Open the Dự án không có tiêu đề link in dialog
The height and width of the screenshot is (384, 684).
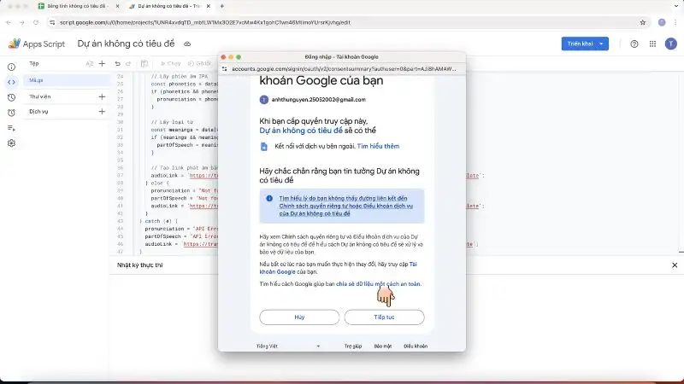tap(301, 131)
